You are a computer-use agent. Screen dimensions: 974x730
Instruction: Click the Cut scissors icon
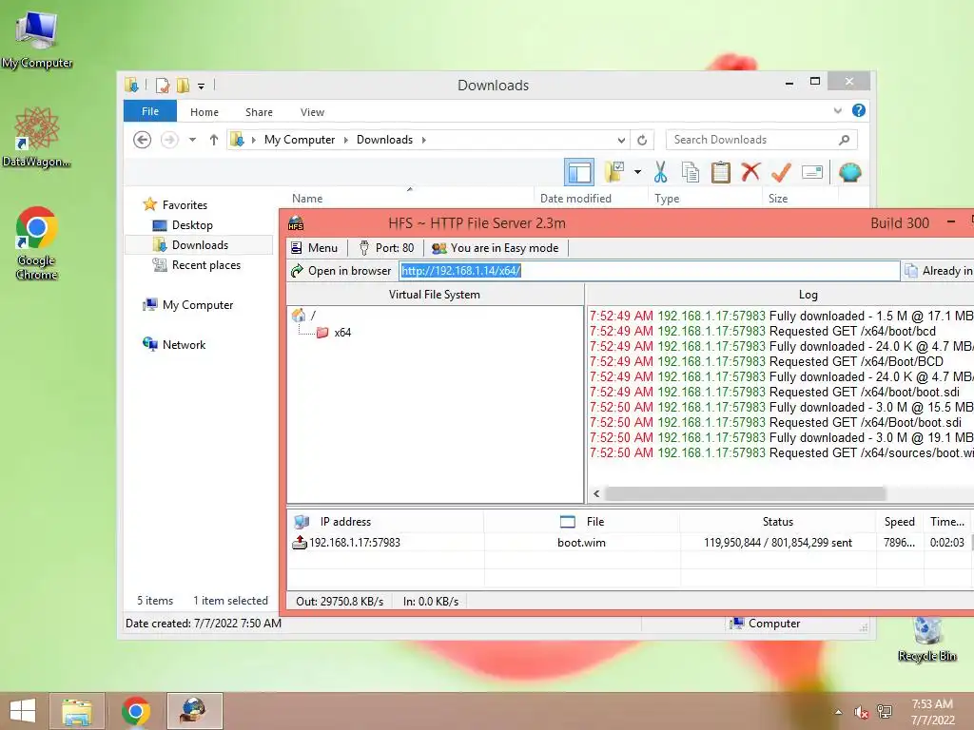click(660, 172)
